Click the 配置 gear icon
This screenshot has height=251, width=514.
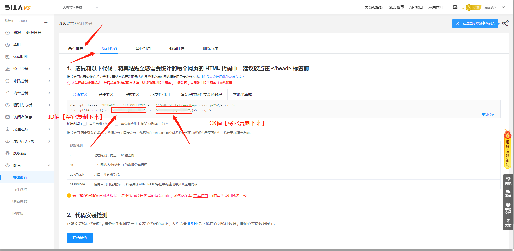tap(7, 165)
